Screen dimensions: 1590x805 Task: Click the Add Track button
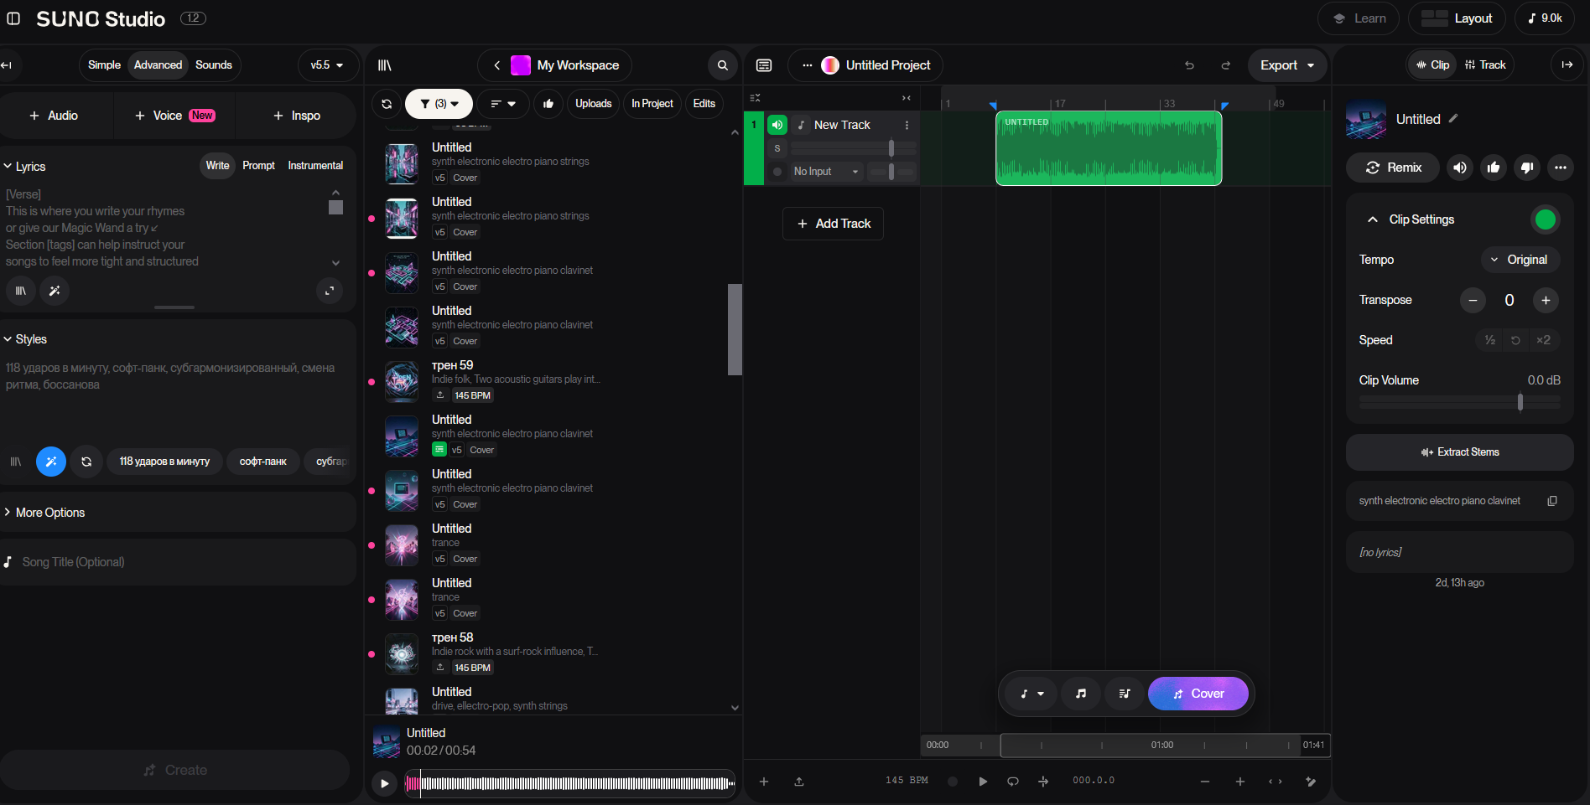[x=834, y=224]
